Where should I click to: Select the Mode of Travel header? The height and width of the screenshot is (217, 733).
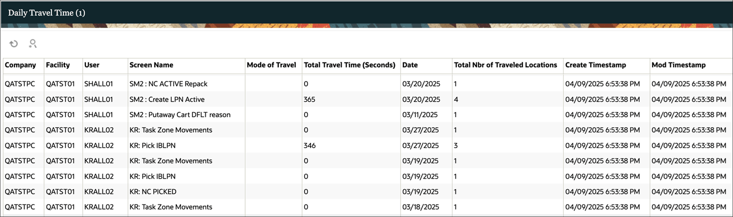[x=271, y=65]
